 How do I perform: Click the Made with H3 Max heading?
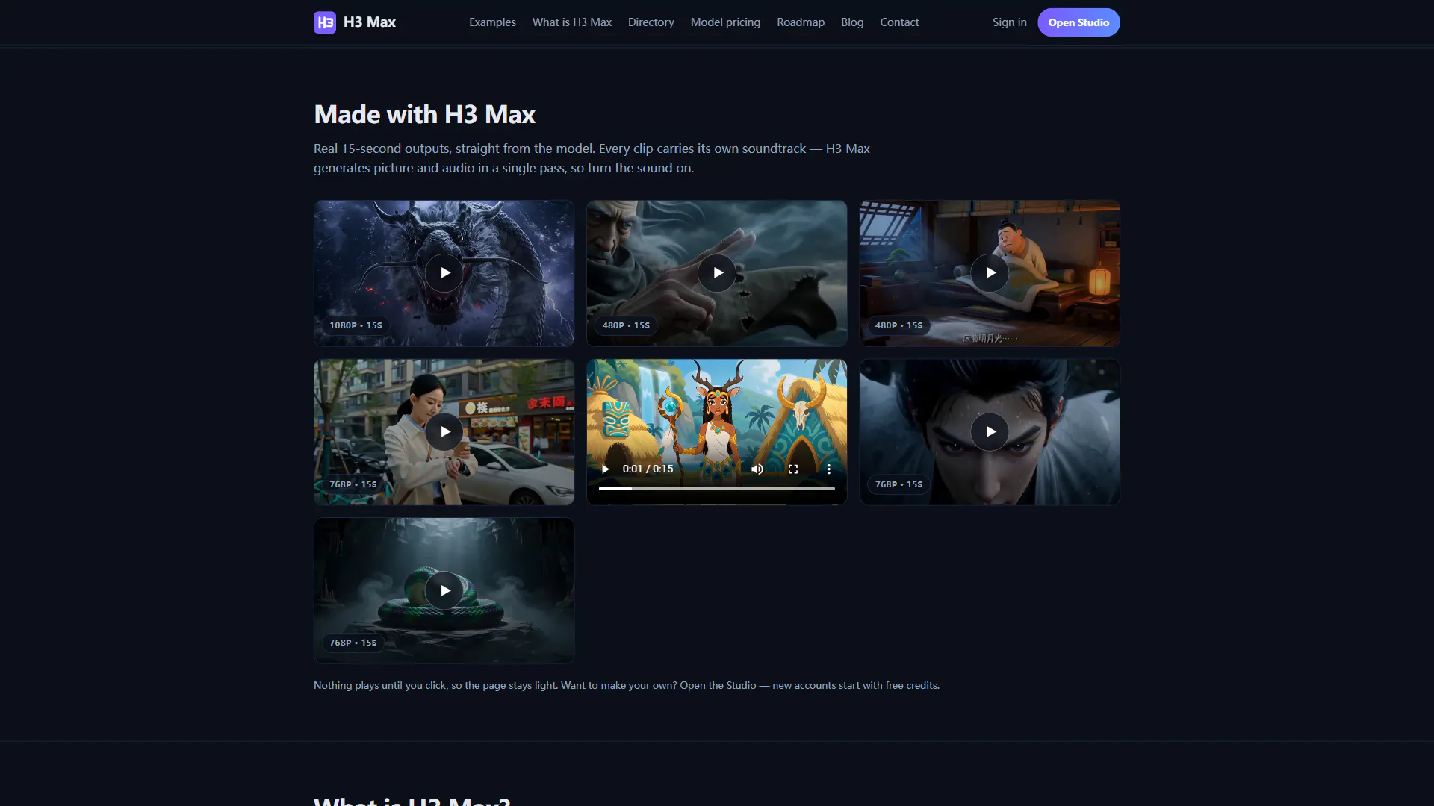(x=425, y=114)
